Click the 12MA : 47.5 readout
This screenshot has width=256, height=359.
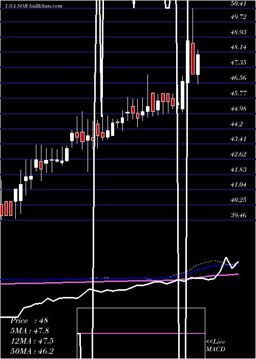32,341
